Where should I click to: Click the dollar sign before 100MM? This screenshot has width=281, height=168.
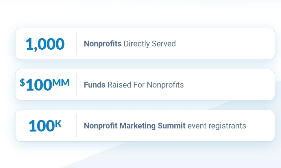coord(22,83)
